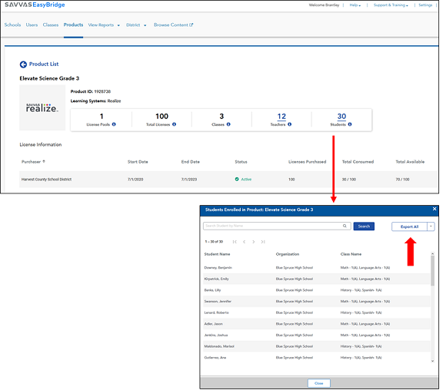This screenshot has width=446, height=390.
Task: Go to first page of student list
Action: click(235, 242)
